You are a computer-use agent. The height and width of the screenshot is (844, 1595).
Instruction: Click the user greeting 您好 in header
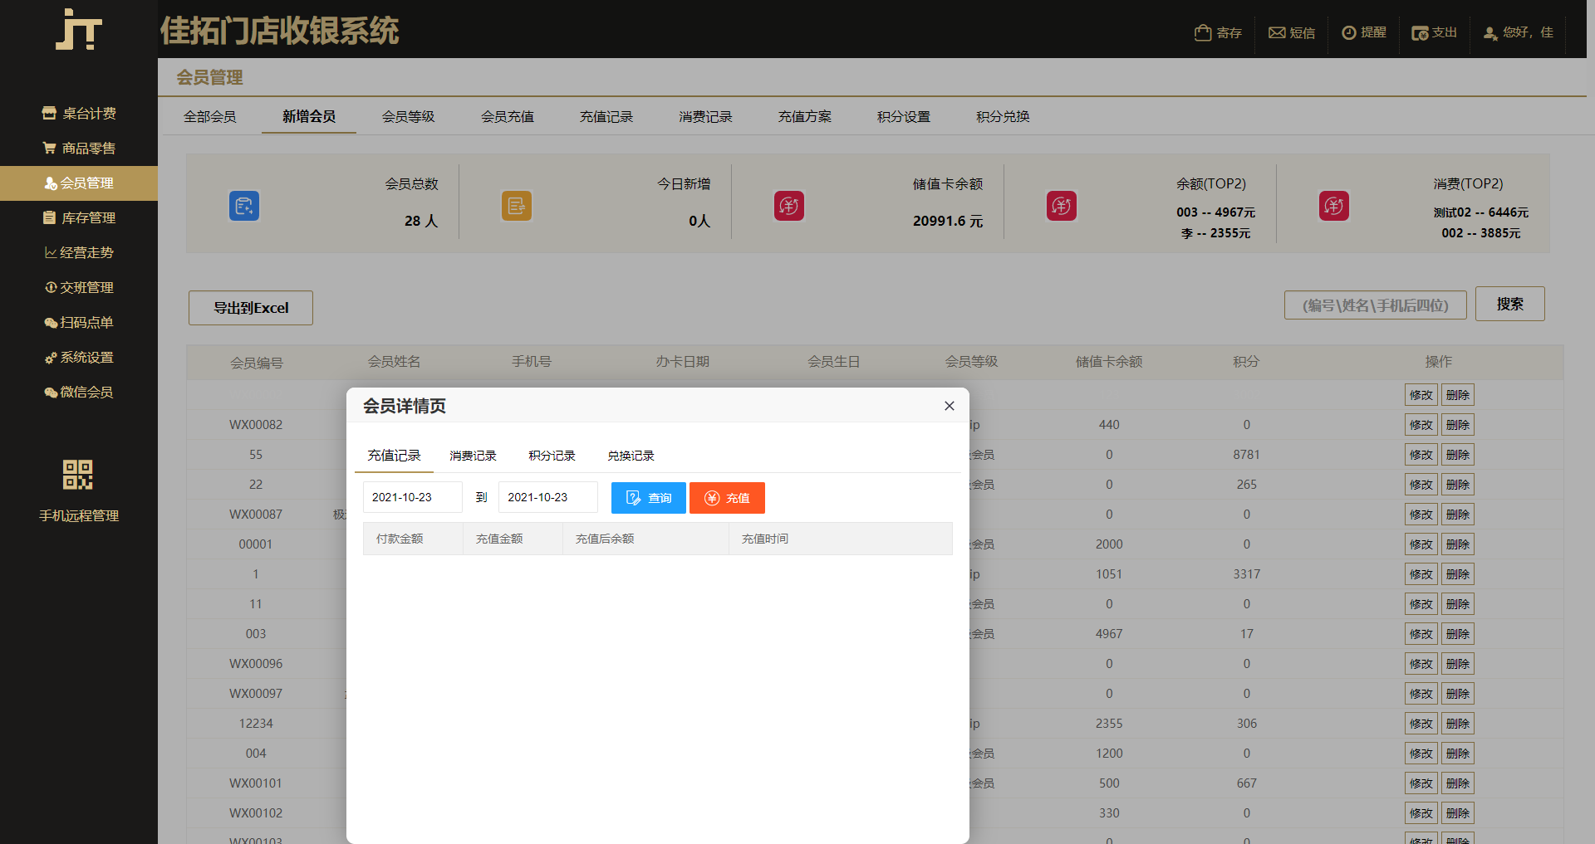click(1519, 32)
